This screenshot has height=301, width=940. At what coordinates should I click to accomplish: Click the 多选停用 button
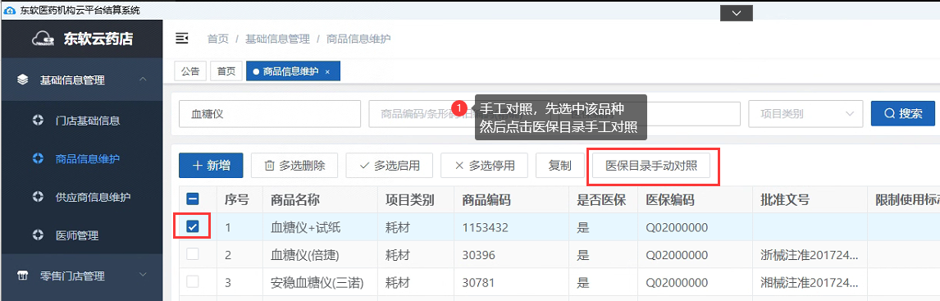[x=484, y=166]
